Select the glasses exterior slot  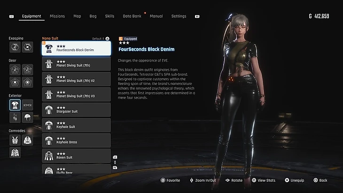click(x=28, y=105)
